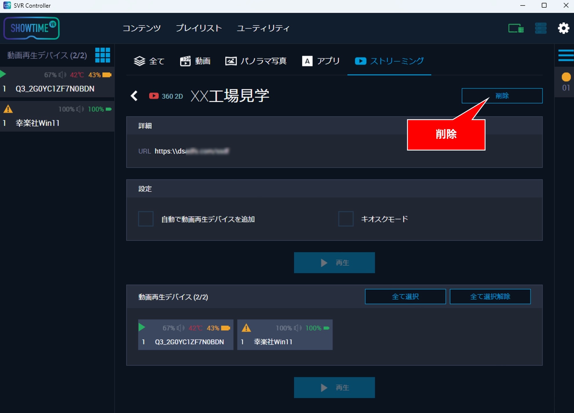Click volume icon on sidebar Q3 device
The width and height of the screenshot is (574, 413).
pos(62,75)
